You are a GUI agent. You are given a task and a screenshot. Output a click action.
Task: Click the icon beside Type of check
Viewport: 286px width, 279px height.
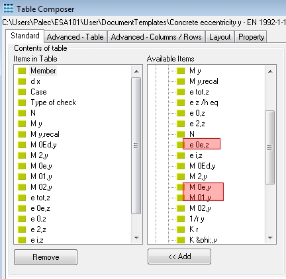22,102
